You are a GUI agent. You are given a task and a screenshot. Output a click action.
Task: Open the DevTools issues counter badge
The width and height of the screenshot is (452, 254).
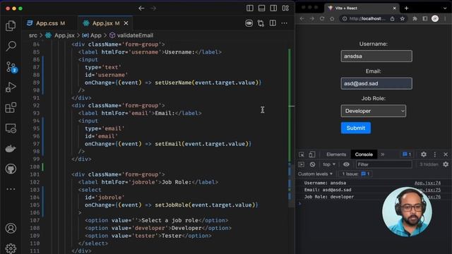click(x=407, y=155)
